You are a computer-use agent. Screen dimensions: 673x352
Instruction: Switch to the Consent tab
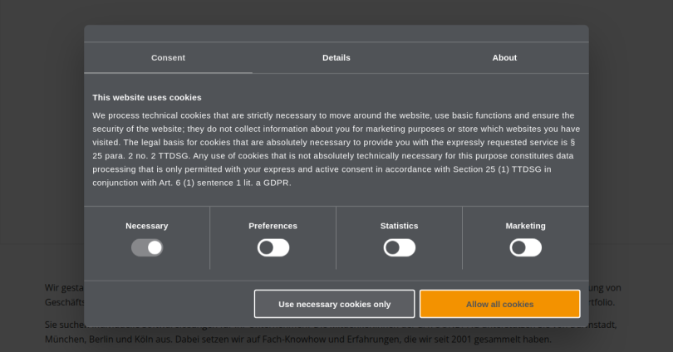click(168, 58)
